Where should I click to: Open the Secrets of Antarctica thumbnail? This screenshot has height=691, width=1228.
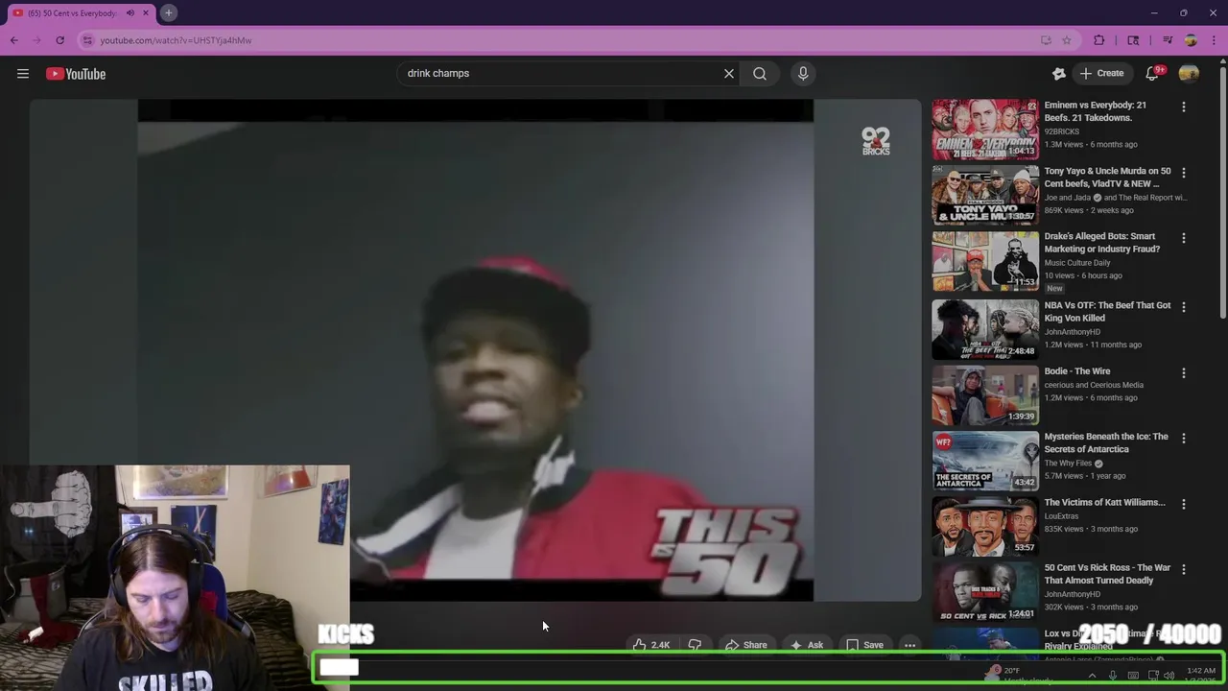[x=984, y=461]
